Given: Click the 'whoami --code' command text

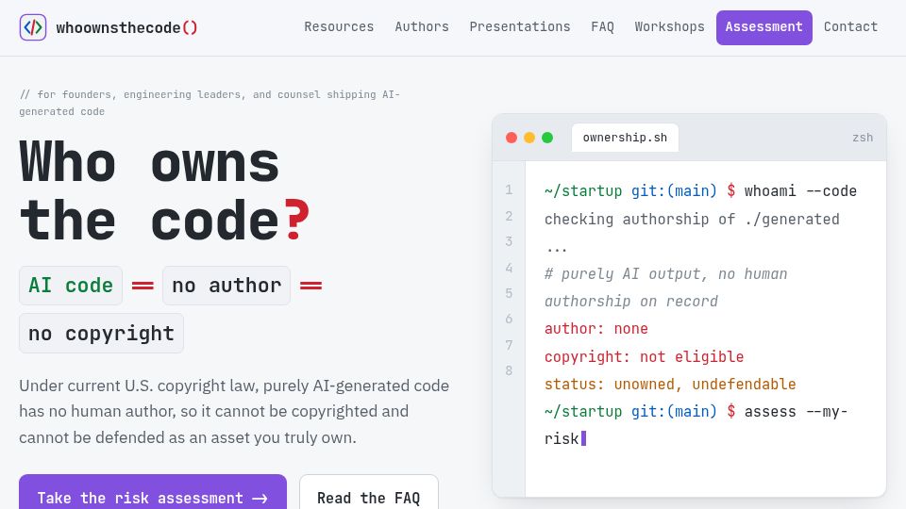Looking at the screenshot, I should 800,191.
